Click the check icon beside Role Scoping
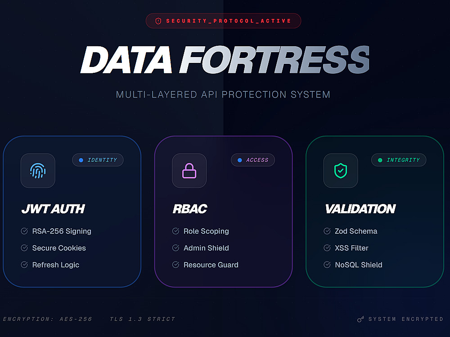 tap(175, 231)
